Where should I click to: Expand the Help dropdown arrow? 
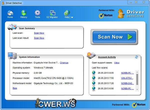coord(72,17)
